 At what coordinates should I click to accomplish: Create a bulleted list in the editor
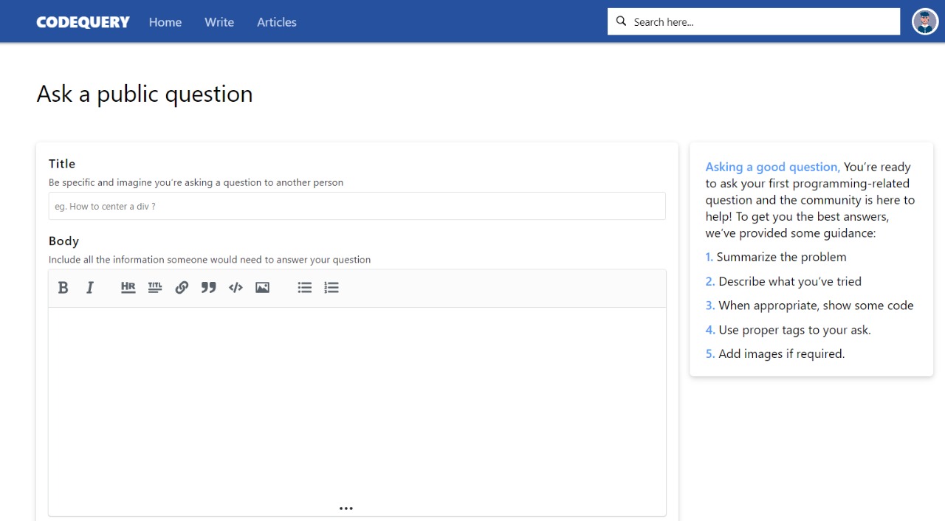tap(304, 288)
